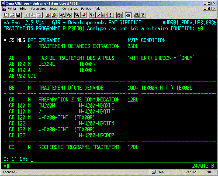The height and width of the screenshot is (176, 218).
Task: Open the Fichier menu
Action: 12,9
